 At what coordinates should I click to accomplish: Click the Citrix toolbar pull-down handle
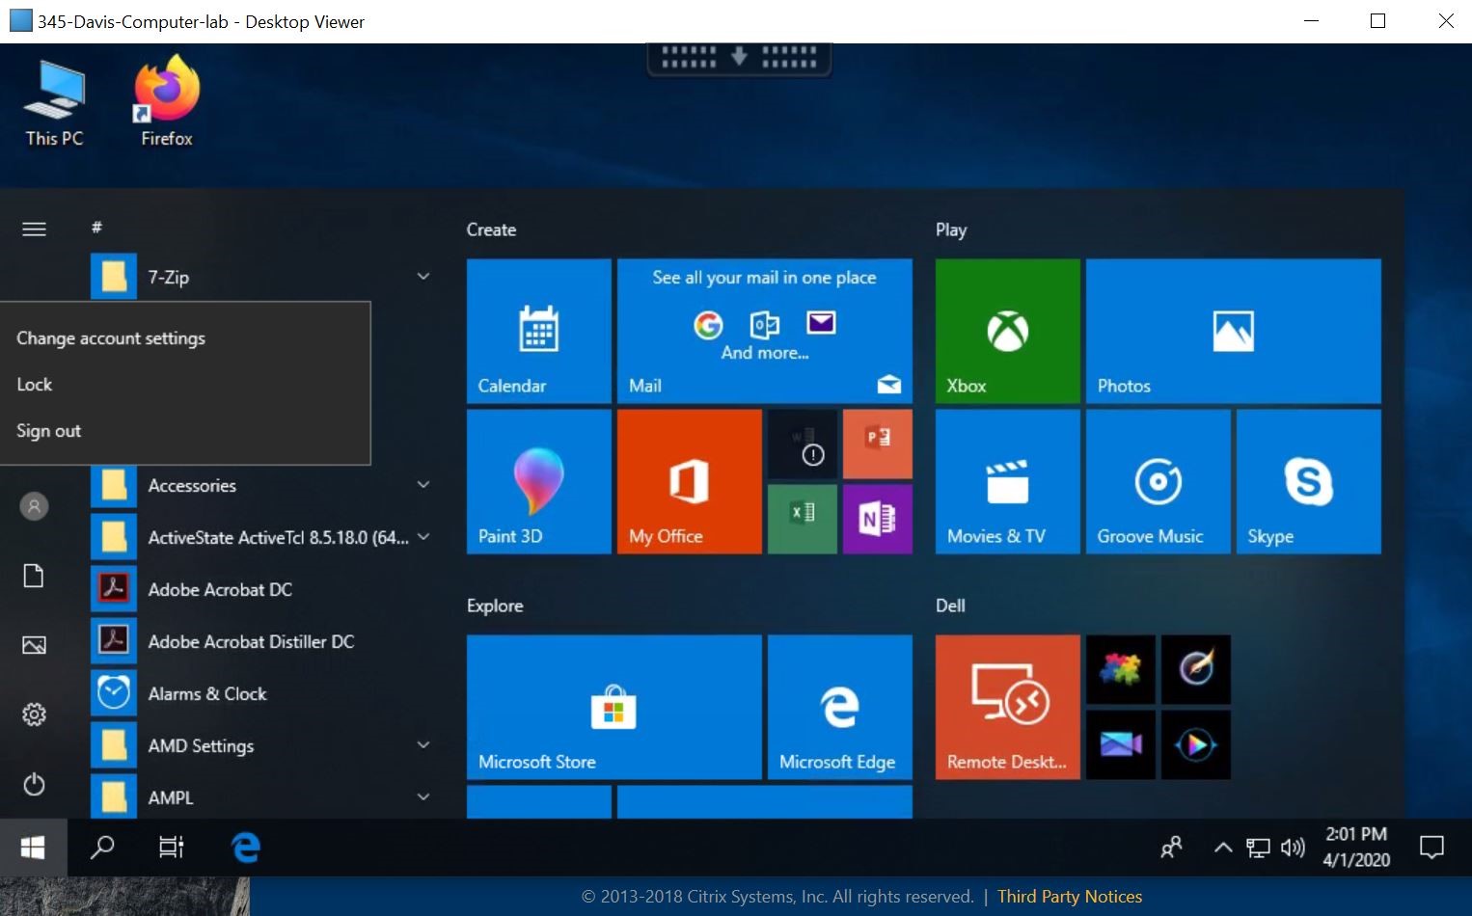(x=739, y=58)
